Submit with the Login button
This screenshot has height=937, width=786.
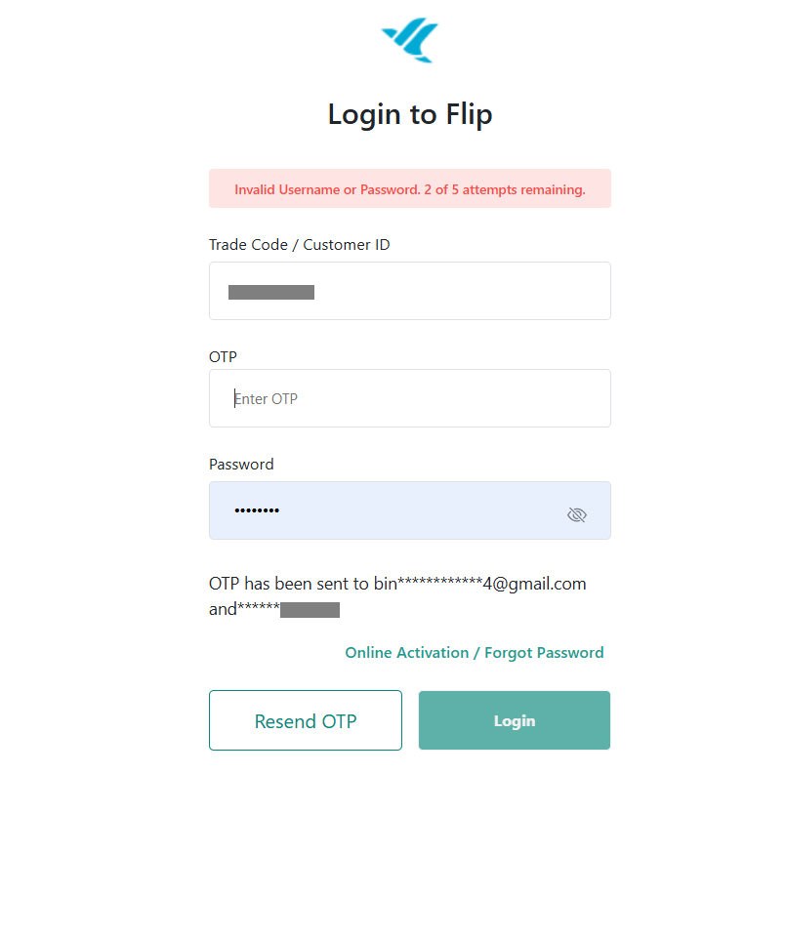[515, 720]
